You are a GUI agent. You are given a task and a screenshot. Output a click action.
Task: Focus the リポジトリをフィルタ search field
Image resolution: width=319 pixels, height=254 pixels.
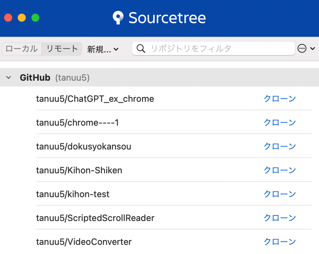213,48
